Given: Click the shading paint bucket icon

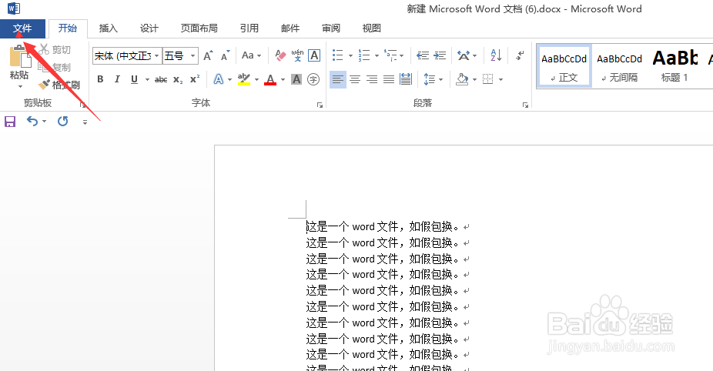Looking at the screenshot, I should point(463,79).
